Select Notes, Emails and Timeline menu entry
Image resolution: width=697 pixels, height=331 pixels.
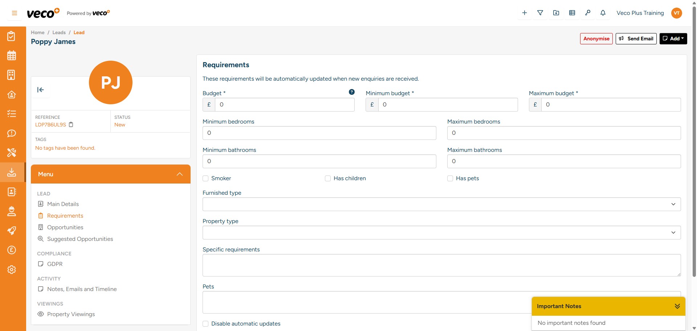(x=82, y=289)
